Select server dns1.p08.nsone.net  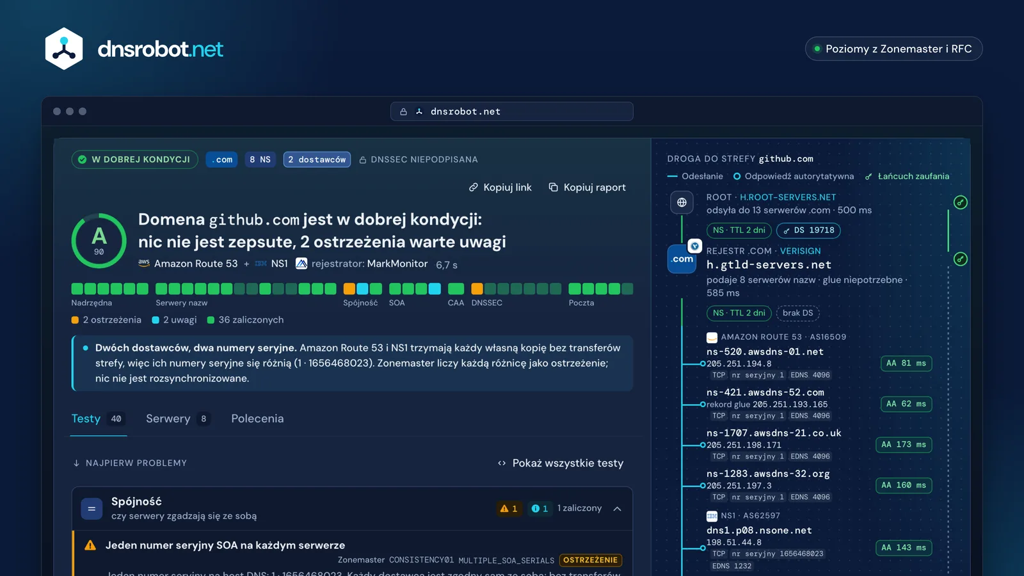pyautogui.click(x=759, y=531)
